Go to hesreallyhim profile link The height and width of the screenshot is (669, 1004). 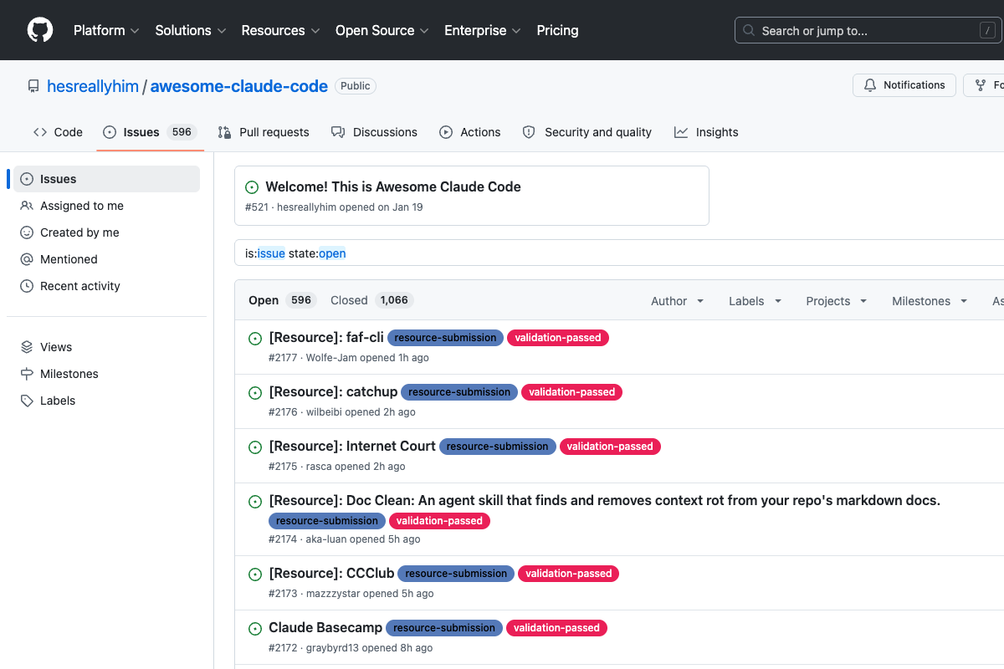pos(93,86)
